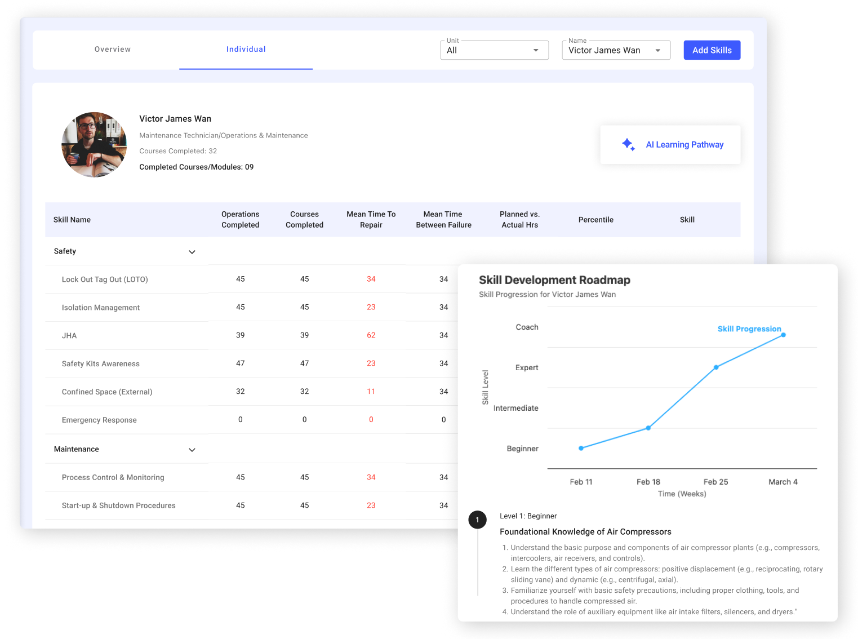Viewport: 858px width, 639px height.
Task: Open the Unit dropdown
Action: tap(494, 50)
